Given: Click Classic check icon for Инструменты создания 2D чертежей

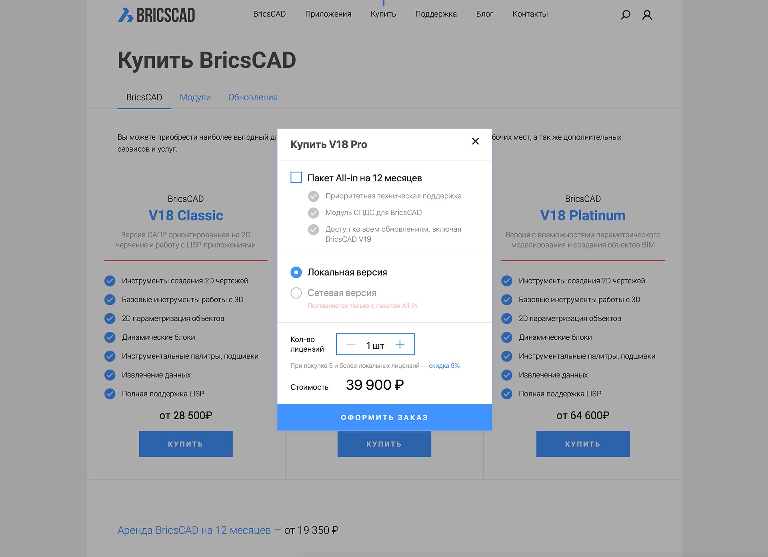Looking at the screenshot, I should (x=110, y=281).
